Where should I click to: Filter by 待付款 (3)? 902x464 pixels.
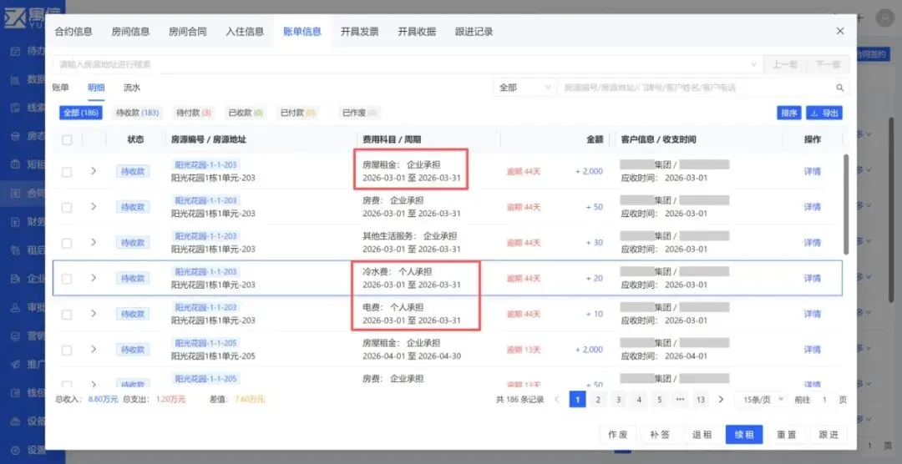(x=193, y=113)
